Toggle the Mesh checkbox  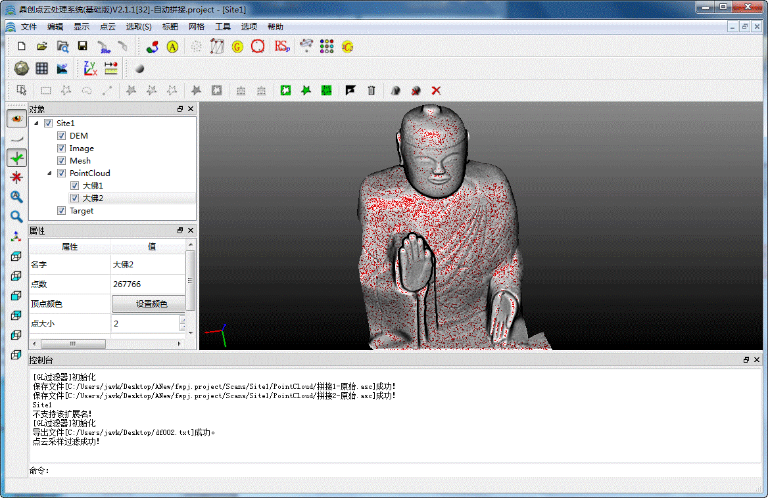click(x=61, y=161)
